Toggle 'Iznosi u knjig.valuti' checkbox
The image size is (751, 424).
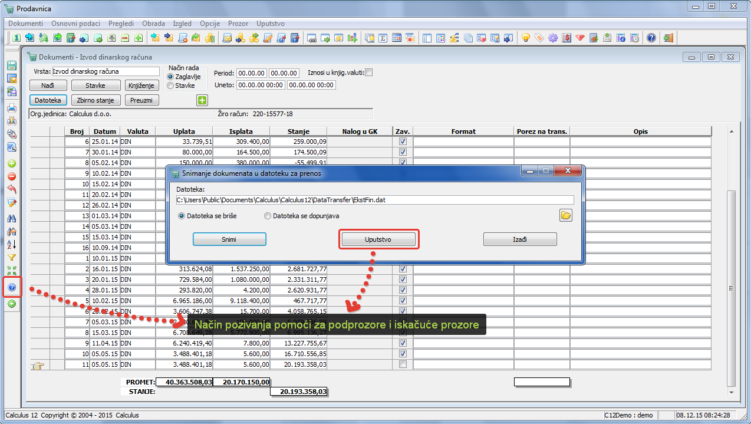coord(369,73)
